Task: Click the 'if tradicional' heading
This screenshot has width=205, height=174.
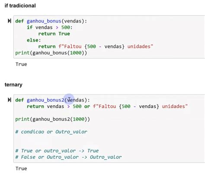Action: pos(20,6)
